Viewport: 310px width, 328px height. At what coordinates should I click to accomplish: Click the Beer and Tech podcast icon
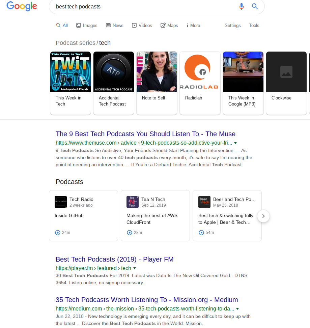pos(204,202)
